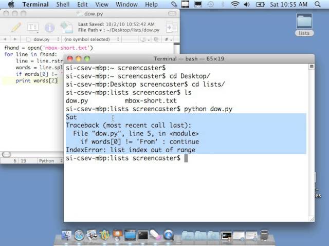The width and height of the screenshot is (329, 246).
Task: Close the Terminal bash window with red button
Action: (70, 59)
